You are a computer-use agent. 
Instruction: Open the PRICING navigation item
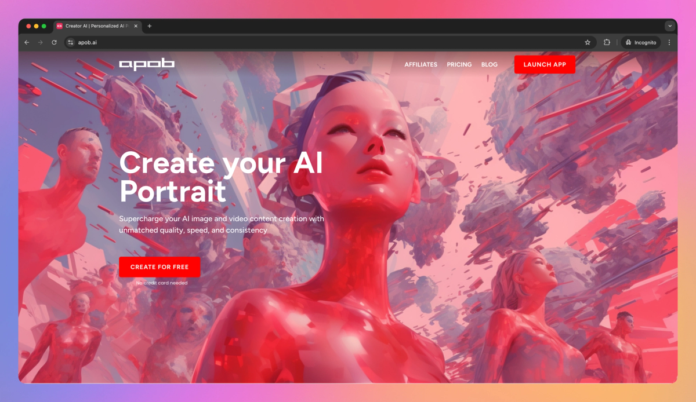tap(459, 64)
